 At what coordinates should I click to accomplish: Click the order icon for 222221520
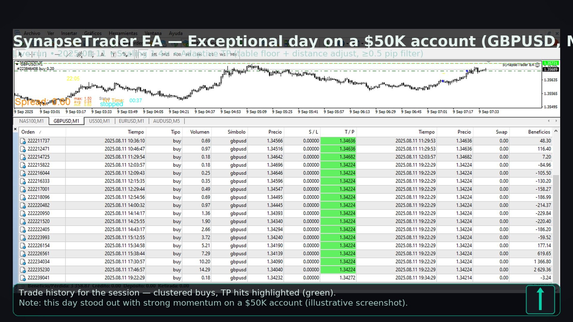(23, 222)
